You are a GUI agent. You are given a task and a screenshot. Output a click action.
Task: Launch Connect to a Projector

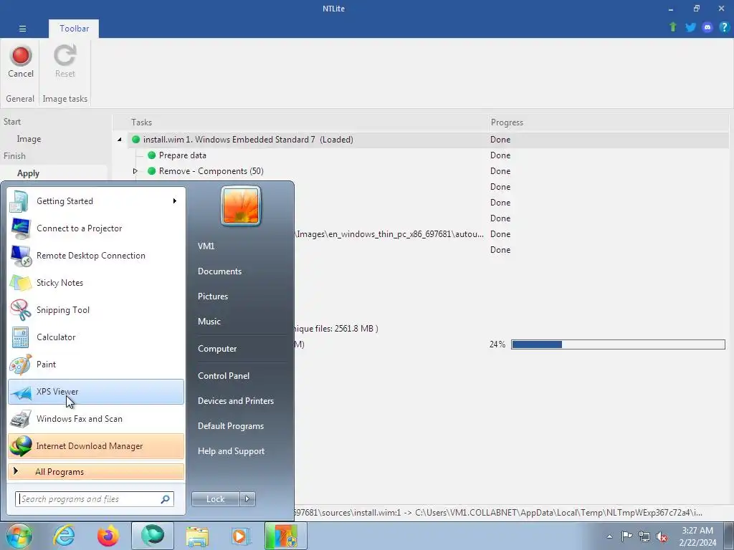[96, 228]
